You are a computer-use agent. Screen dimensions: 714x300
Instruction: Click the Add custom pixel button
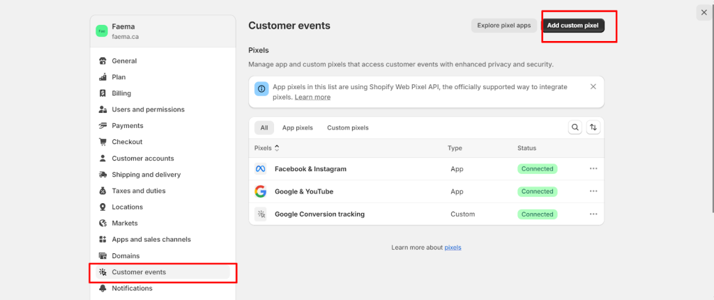[x=572, y=26]
